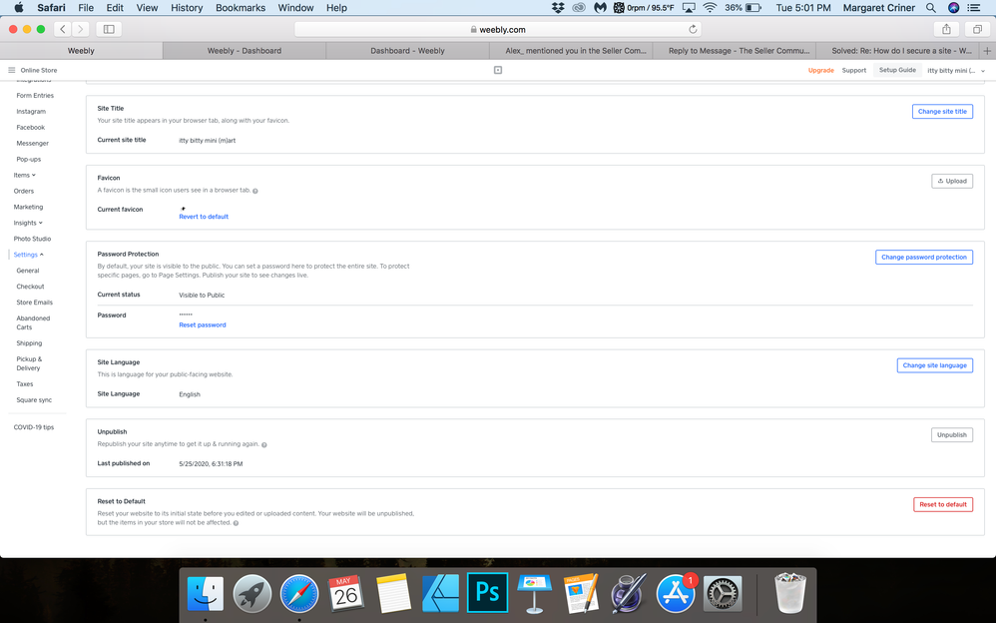
Task: Expand the Insights sidebar section
Action: coord(28,223)
